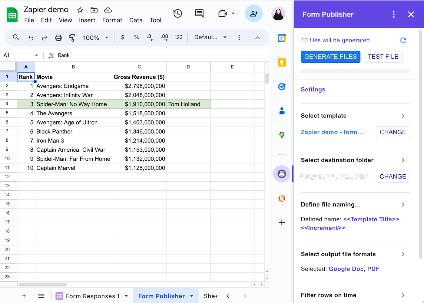Screen dimensions: 424x303
Task: Open version history clock icon
Action: (178, 13)
